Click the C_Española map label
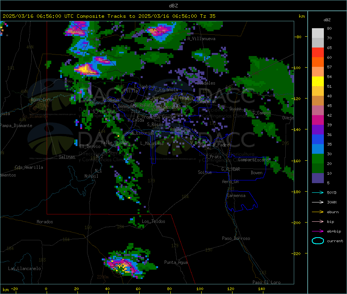347x294 pixels. pyautogui.click(x=166, y=90)
